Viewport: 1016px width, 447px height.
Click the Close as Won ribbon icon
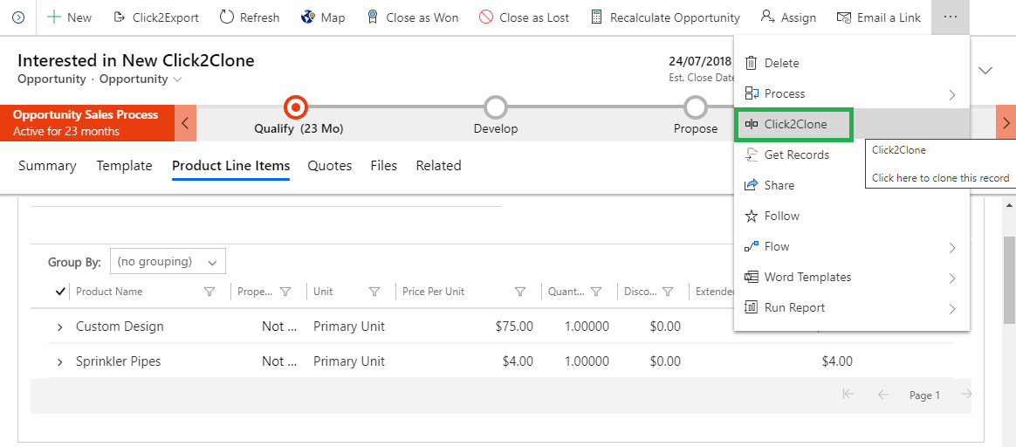point(373,17)
